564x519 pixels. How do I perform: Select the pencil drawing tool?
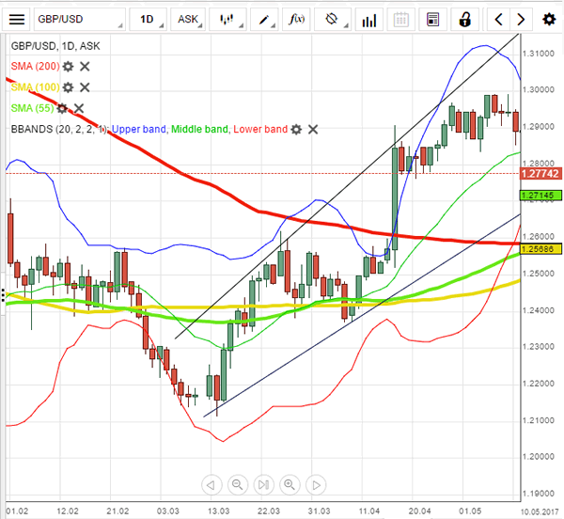[x=264, y=20]
